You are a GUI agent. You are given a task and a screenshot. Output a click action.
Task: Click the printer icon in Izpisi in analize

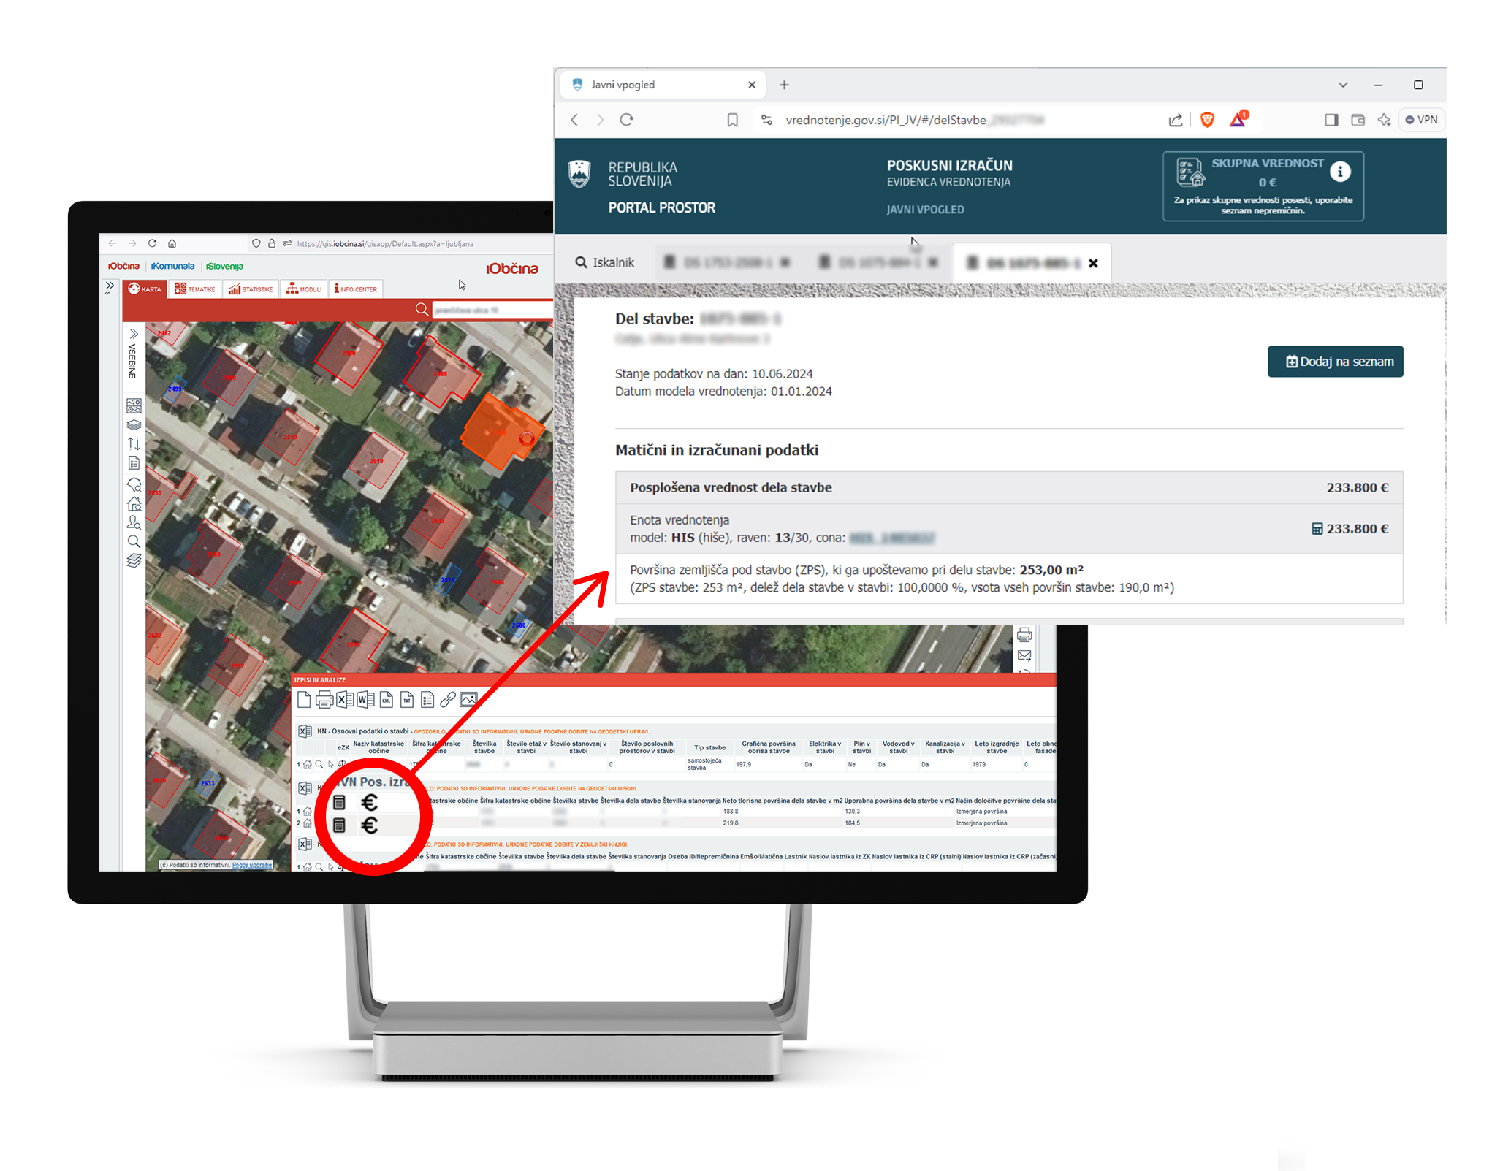click(x=324, y=700)
